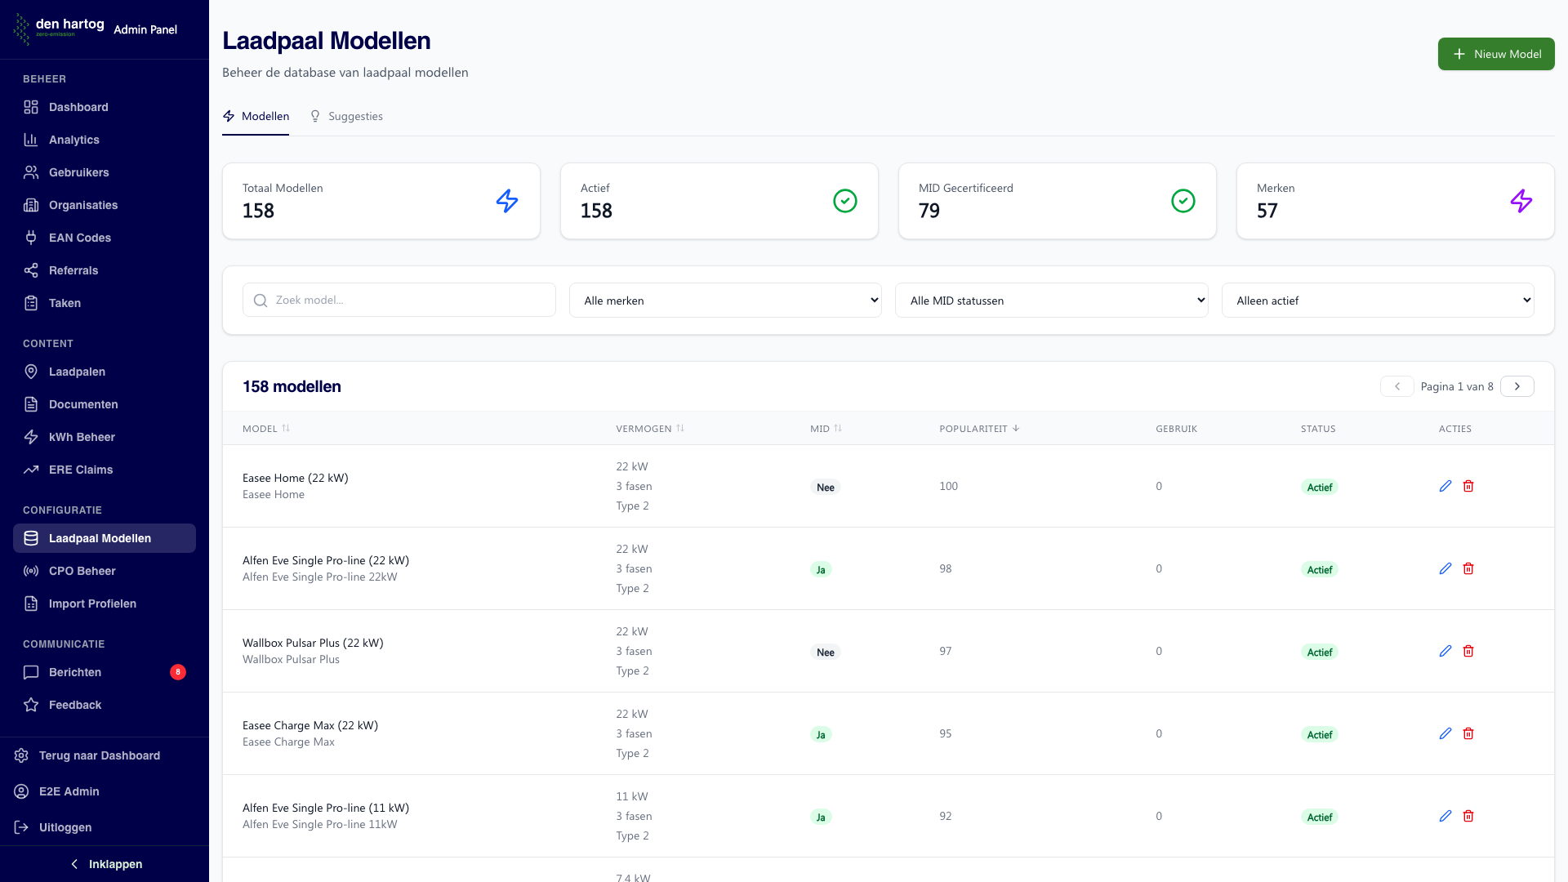The height and width of the screenshot is (882, 1568).
Task: Click edit pencil icon for Easee Home row
Action: coord(1445,486)
